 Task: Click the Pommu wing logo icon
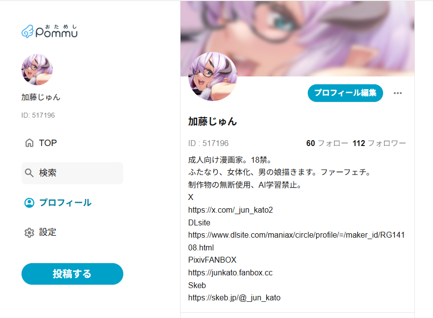point(27,31)
